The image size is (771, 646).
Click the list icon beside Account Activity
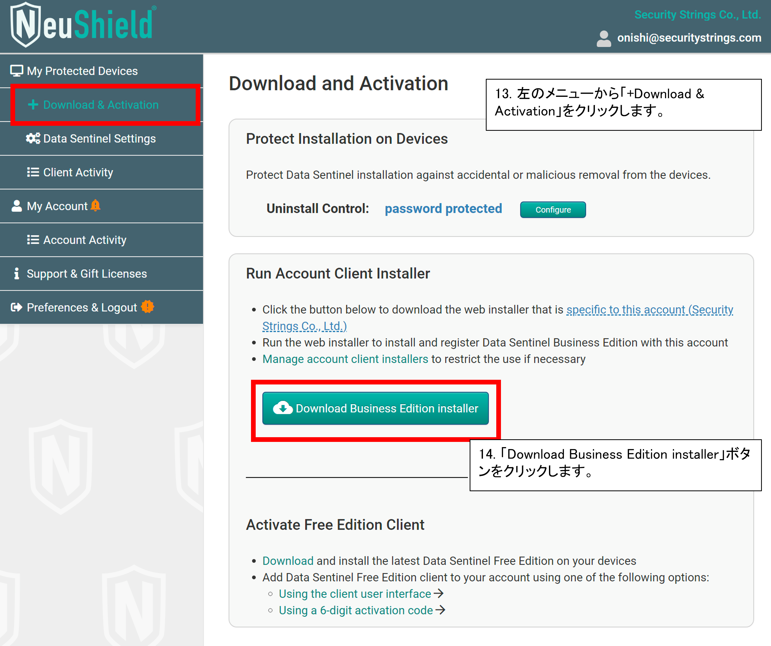33,240
